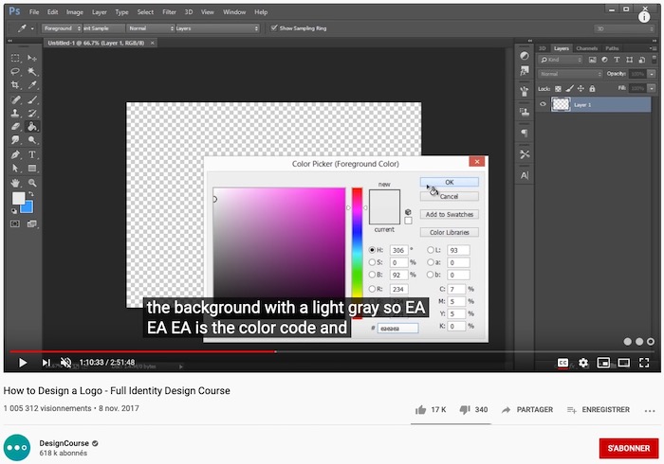Screen dimensions: 664x464
Task: Select the Magic Wand tool
Action: click(32, 71)
